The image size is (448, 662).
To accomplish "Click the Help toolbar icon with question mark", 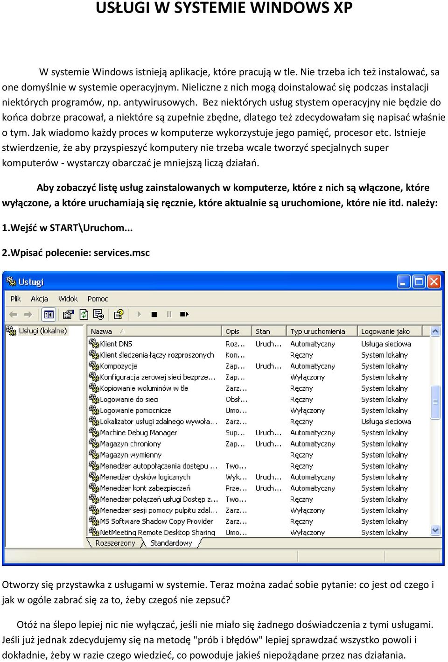I will (119, 315).
